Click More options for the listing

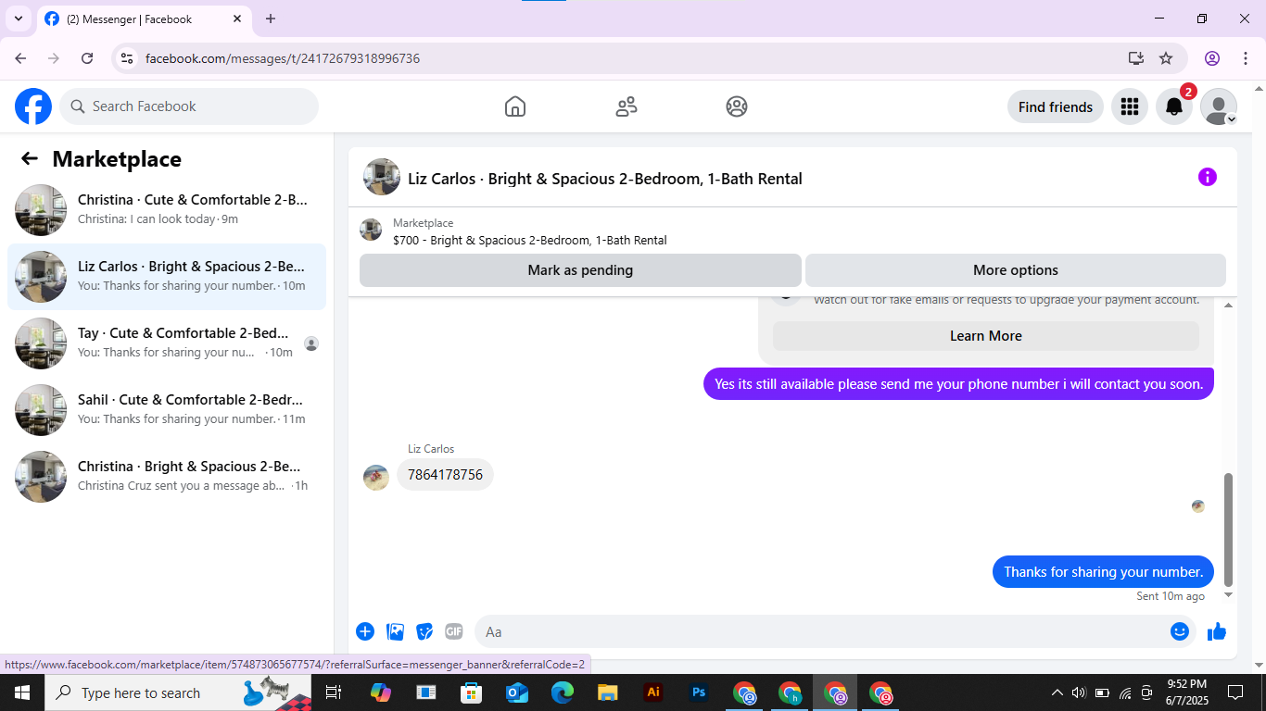point(1016,270)
